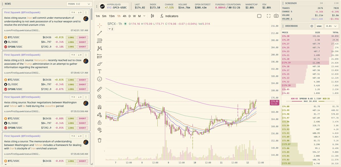
Task: Click the news panel scrollbar thumb
Action: point(92,14)
